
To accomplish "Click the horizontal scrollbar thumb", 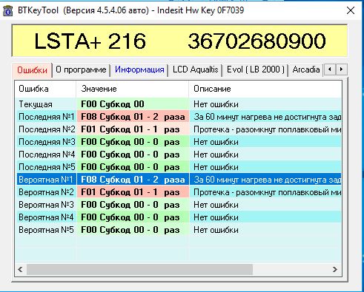I will click(x=139, y=269).
